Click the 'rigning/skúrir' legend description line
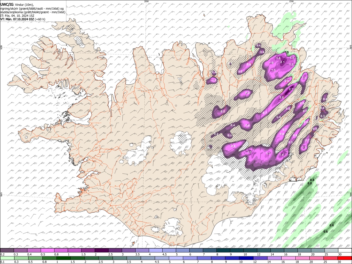The width and height of the screenshot is (352, 264). coord(32,9)
